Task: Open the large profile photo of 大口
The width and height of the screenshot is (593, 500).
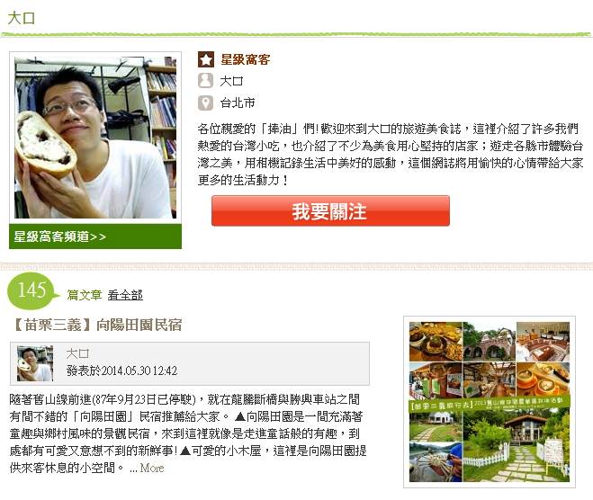Action: click(x=95, y=138)
